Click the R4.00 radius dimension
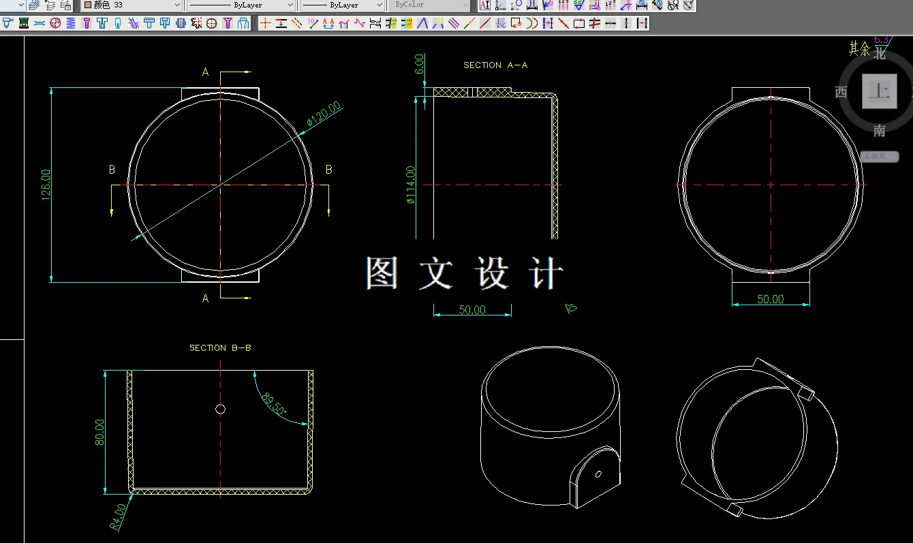Image resolution: width=913 pixels, height=543 pixels. pyautogui.click(x=118, y=516)
